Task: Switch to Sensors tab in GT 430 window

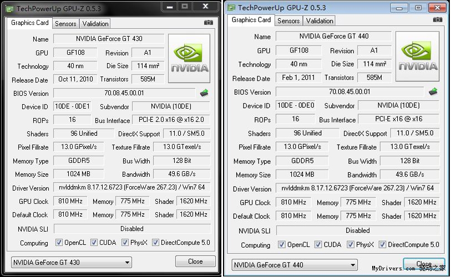Action: (x=65, y=24)
